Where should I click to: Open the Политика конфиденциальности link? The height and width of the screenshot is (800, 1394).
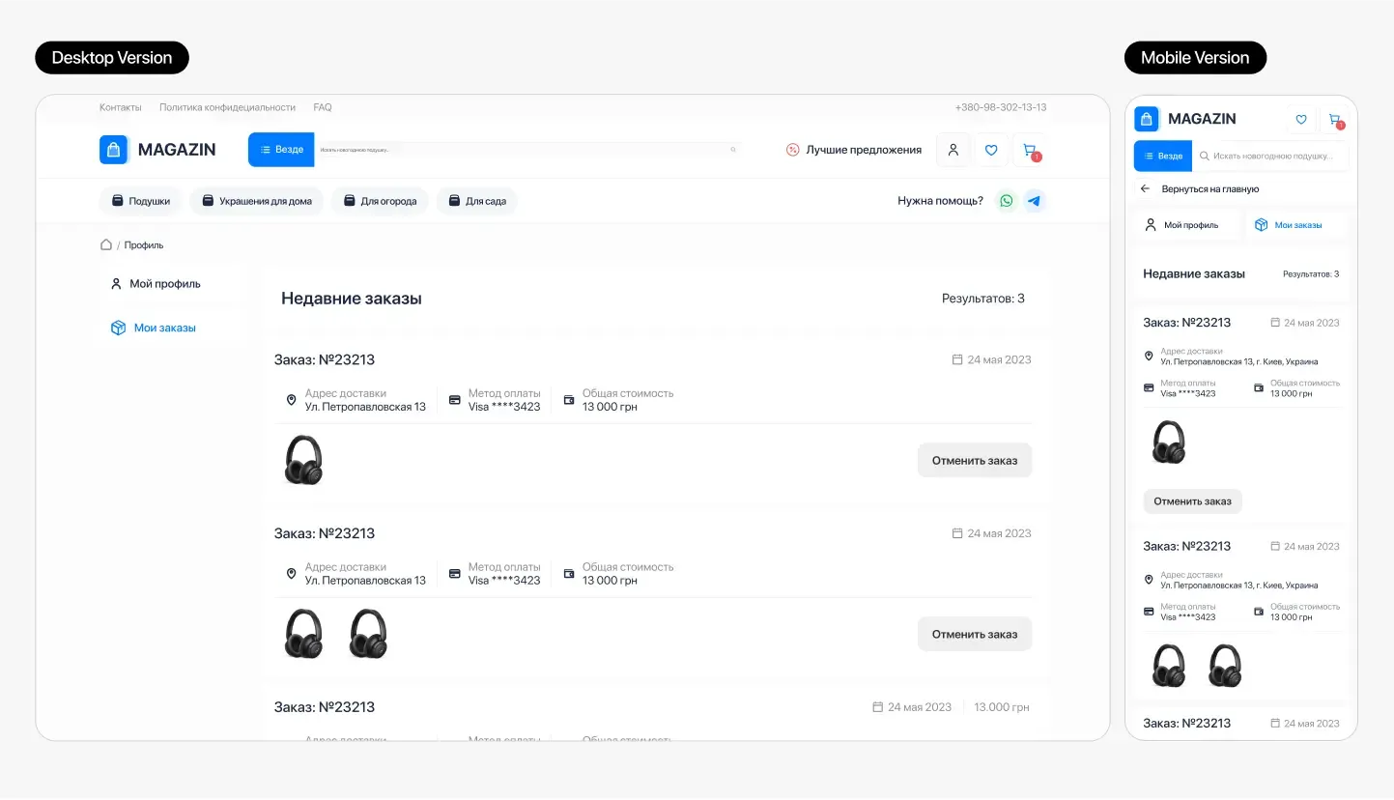pyautogui.click(x=227, y=107)
